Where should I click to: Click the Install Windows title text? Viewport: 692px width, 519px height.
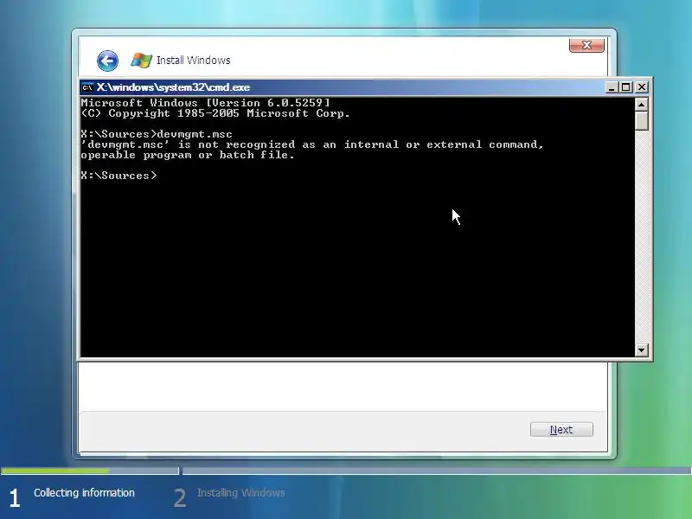(193, 60)
